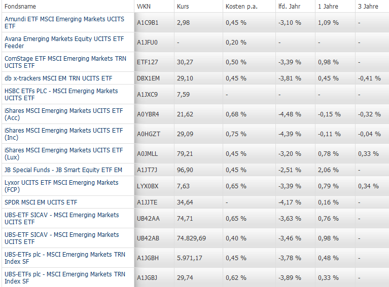Screen dimensions: 389x287
Task: Select HSBC ETFs PLC MSCI Emerging Markets
Action: tap(61, 91)
